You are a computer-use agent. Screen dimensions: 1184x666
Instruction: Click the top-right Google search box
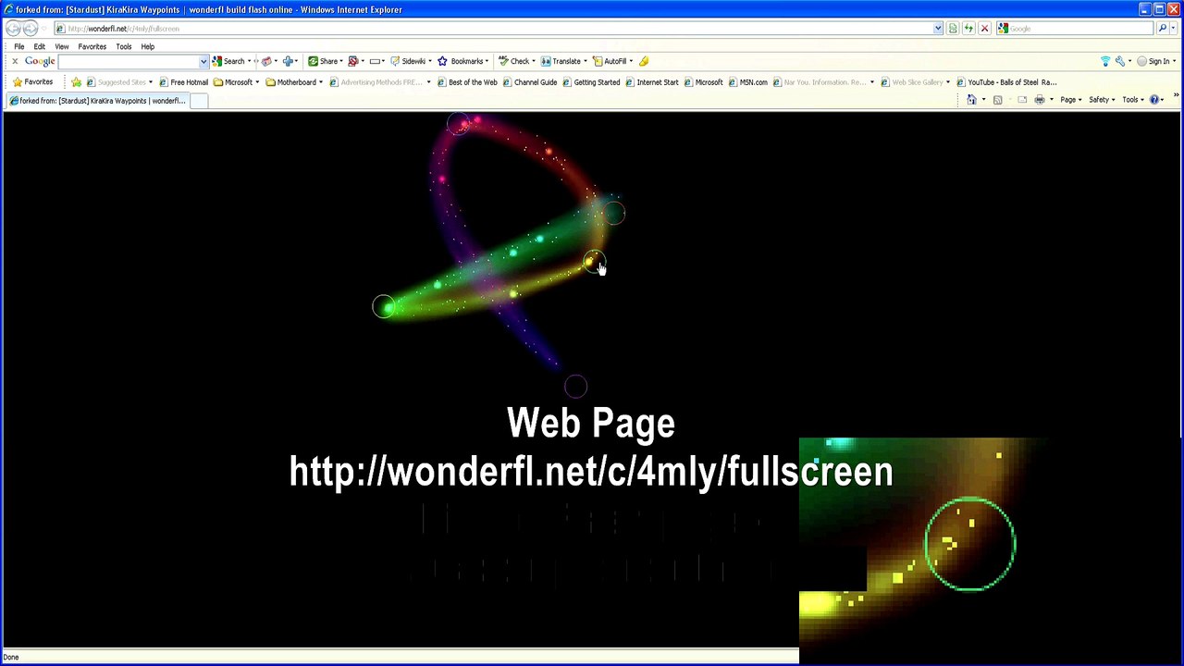[1076, 29]
